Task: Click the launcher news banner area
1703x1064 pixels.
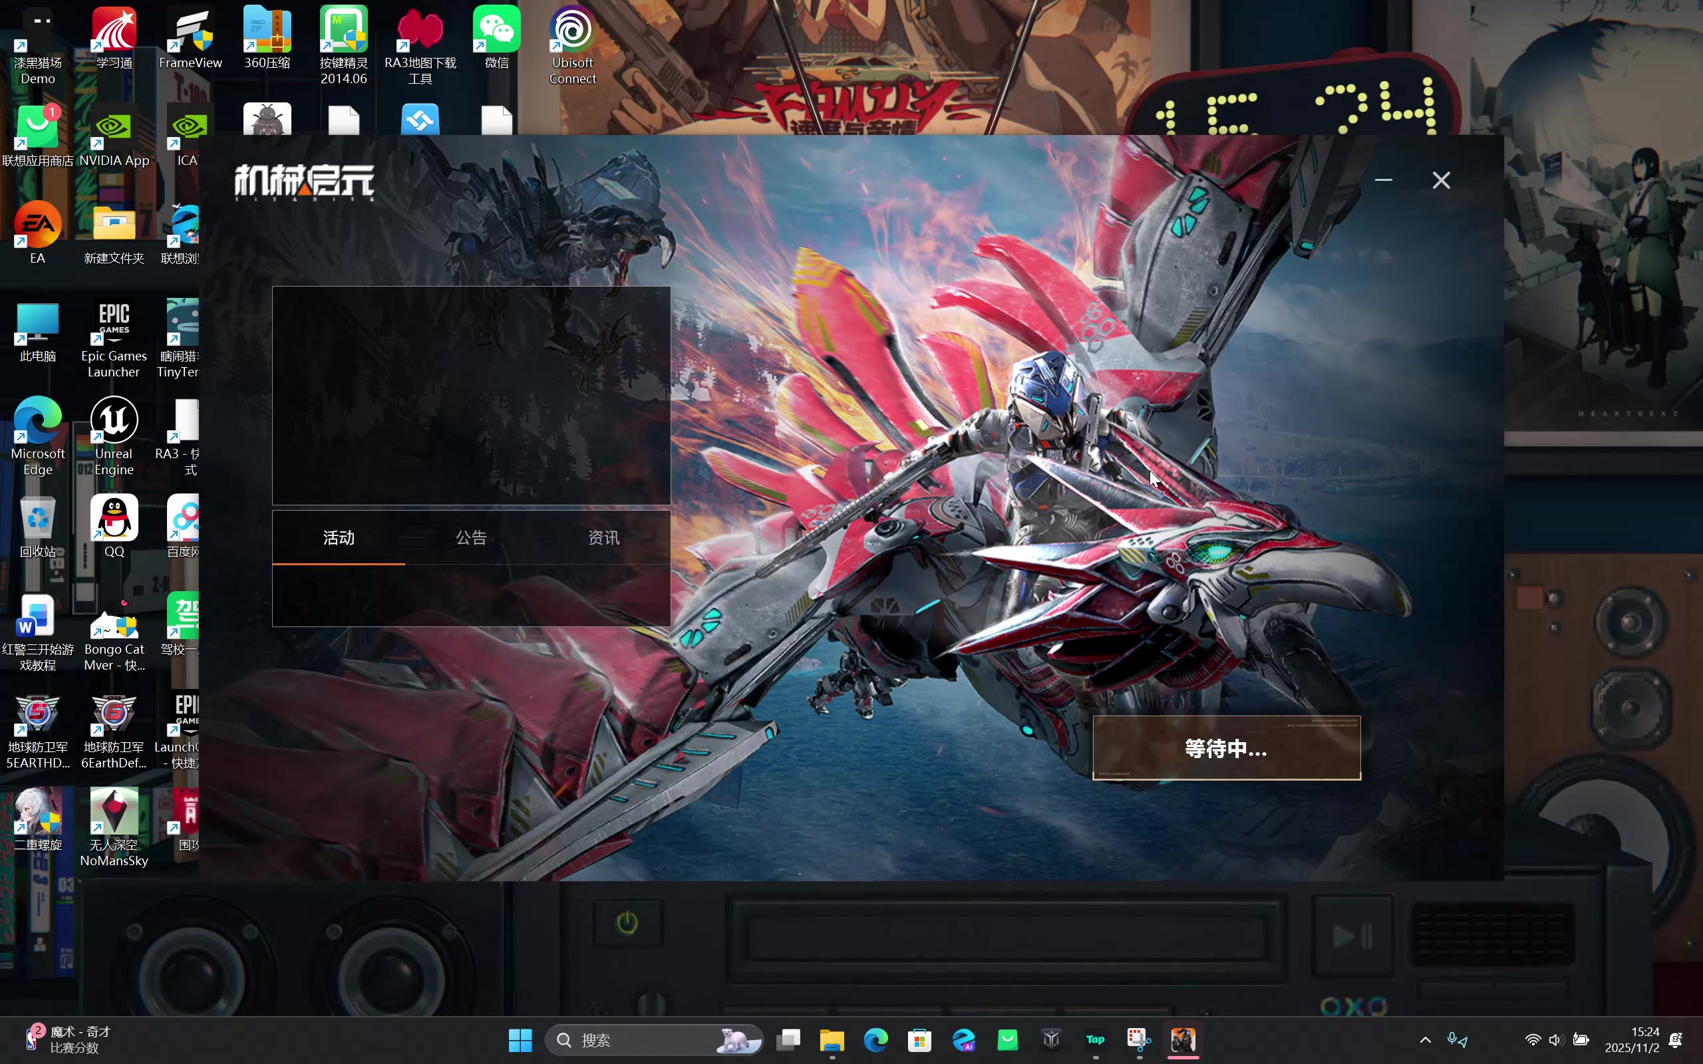Action: [x=471, y=396]
